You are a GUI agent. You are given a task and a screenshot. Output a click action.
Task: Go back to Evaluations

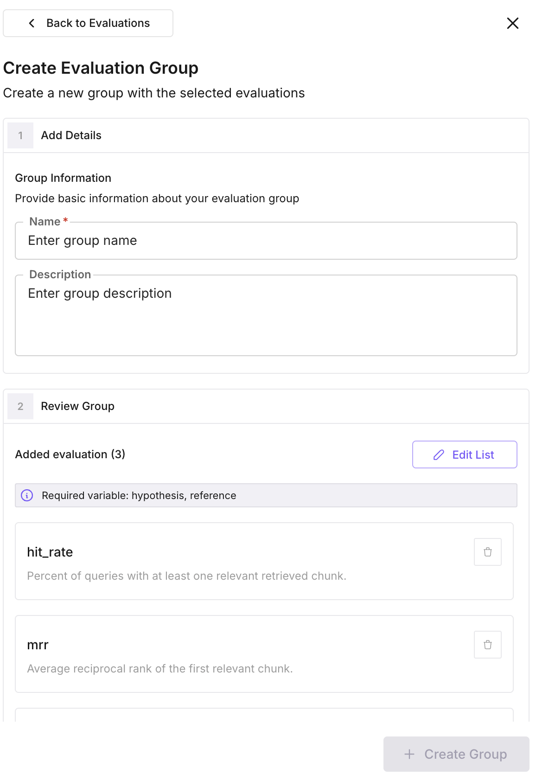point(98,23)
